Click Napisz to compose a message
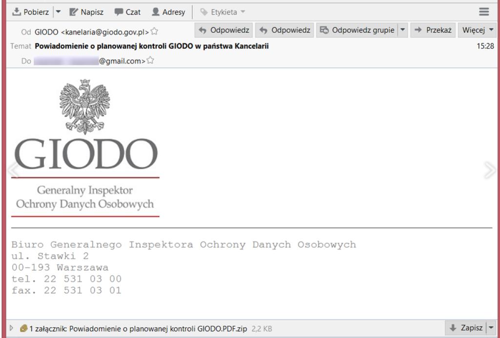This screenshot has height=338, width=500. coord(86,12)
